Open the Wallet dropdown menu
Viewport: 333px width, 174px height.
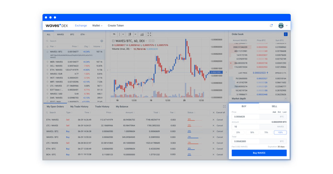click(97, 25)
